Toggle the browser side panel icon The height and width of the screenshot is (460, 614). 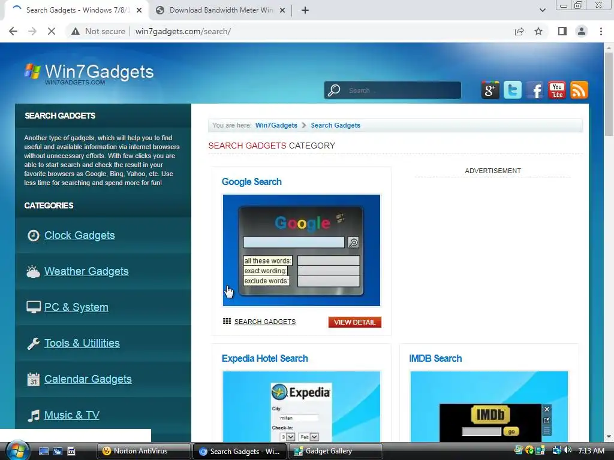coord(562,31)
